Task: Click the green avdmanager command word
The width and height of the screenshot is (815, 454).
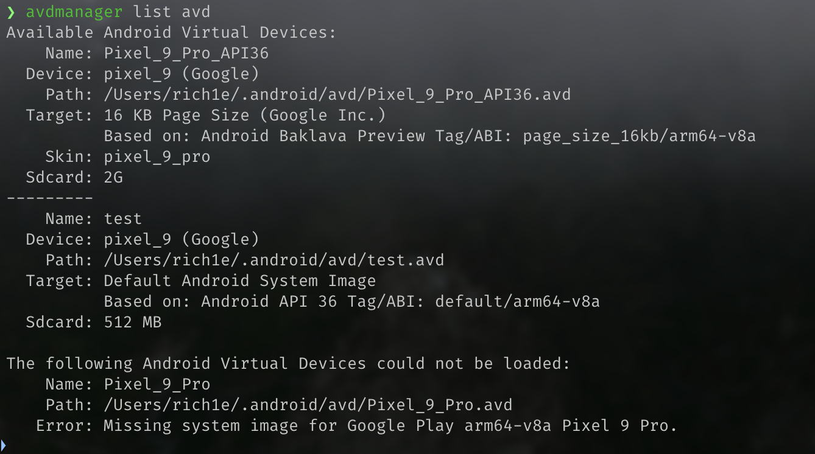Action: 74,12
